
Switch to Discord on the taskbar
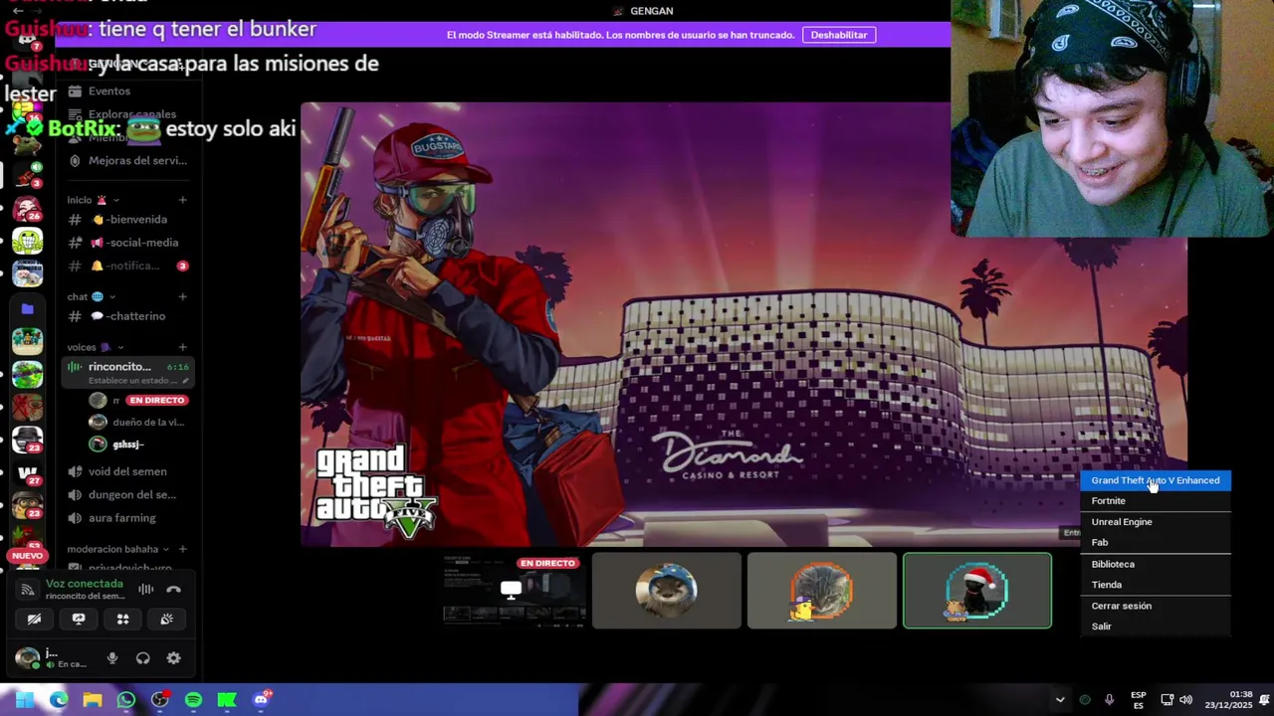pos(261,700)
